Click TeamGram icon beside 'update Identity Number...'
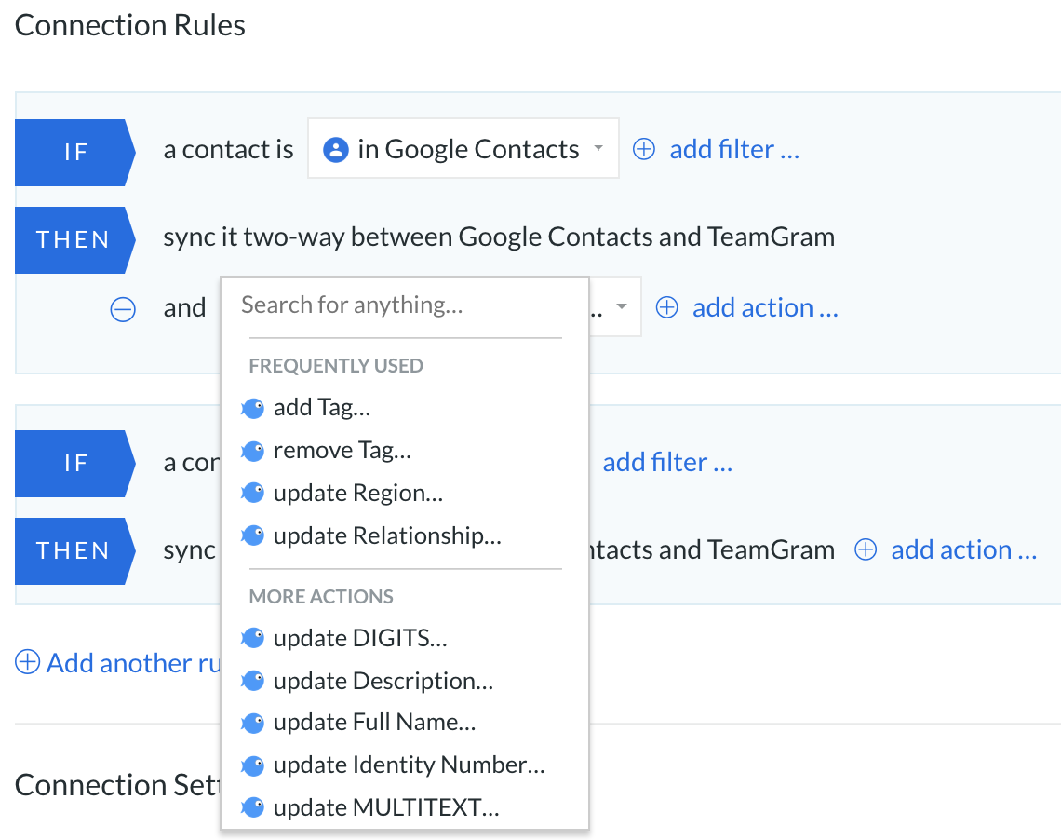This screenshot has width=1061, height=840. [x=252, y=765]
